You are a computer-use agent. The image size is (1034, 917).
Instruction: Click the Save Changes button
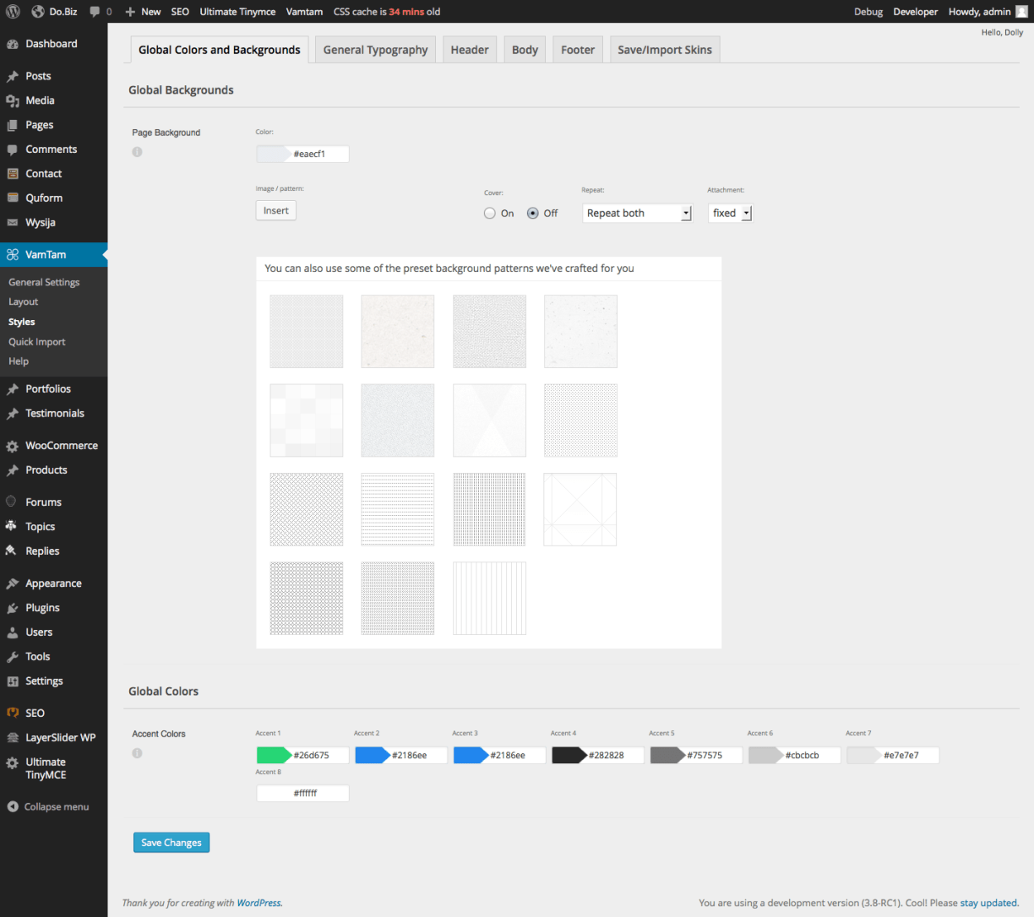pos(171,843)
